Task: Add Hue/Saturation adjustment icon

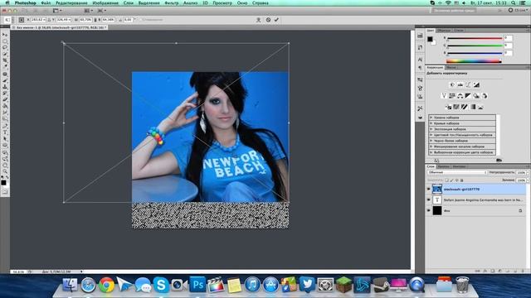Action: click(x=452, y=96)
